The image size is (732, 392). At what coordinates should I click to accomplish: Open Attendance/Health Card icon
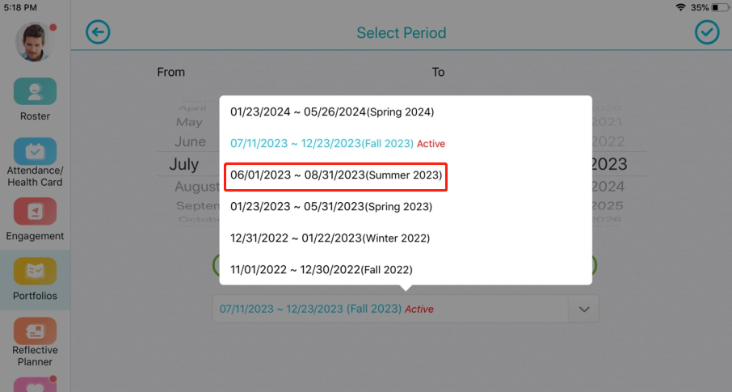35,151
